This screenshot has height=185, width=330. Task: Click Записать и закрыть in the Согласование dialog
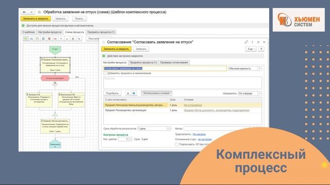click(116, 49)
